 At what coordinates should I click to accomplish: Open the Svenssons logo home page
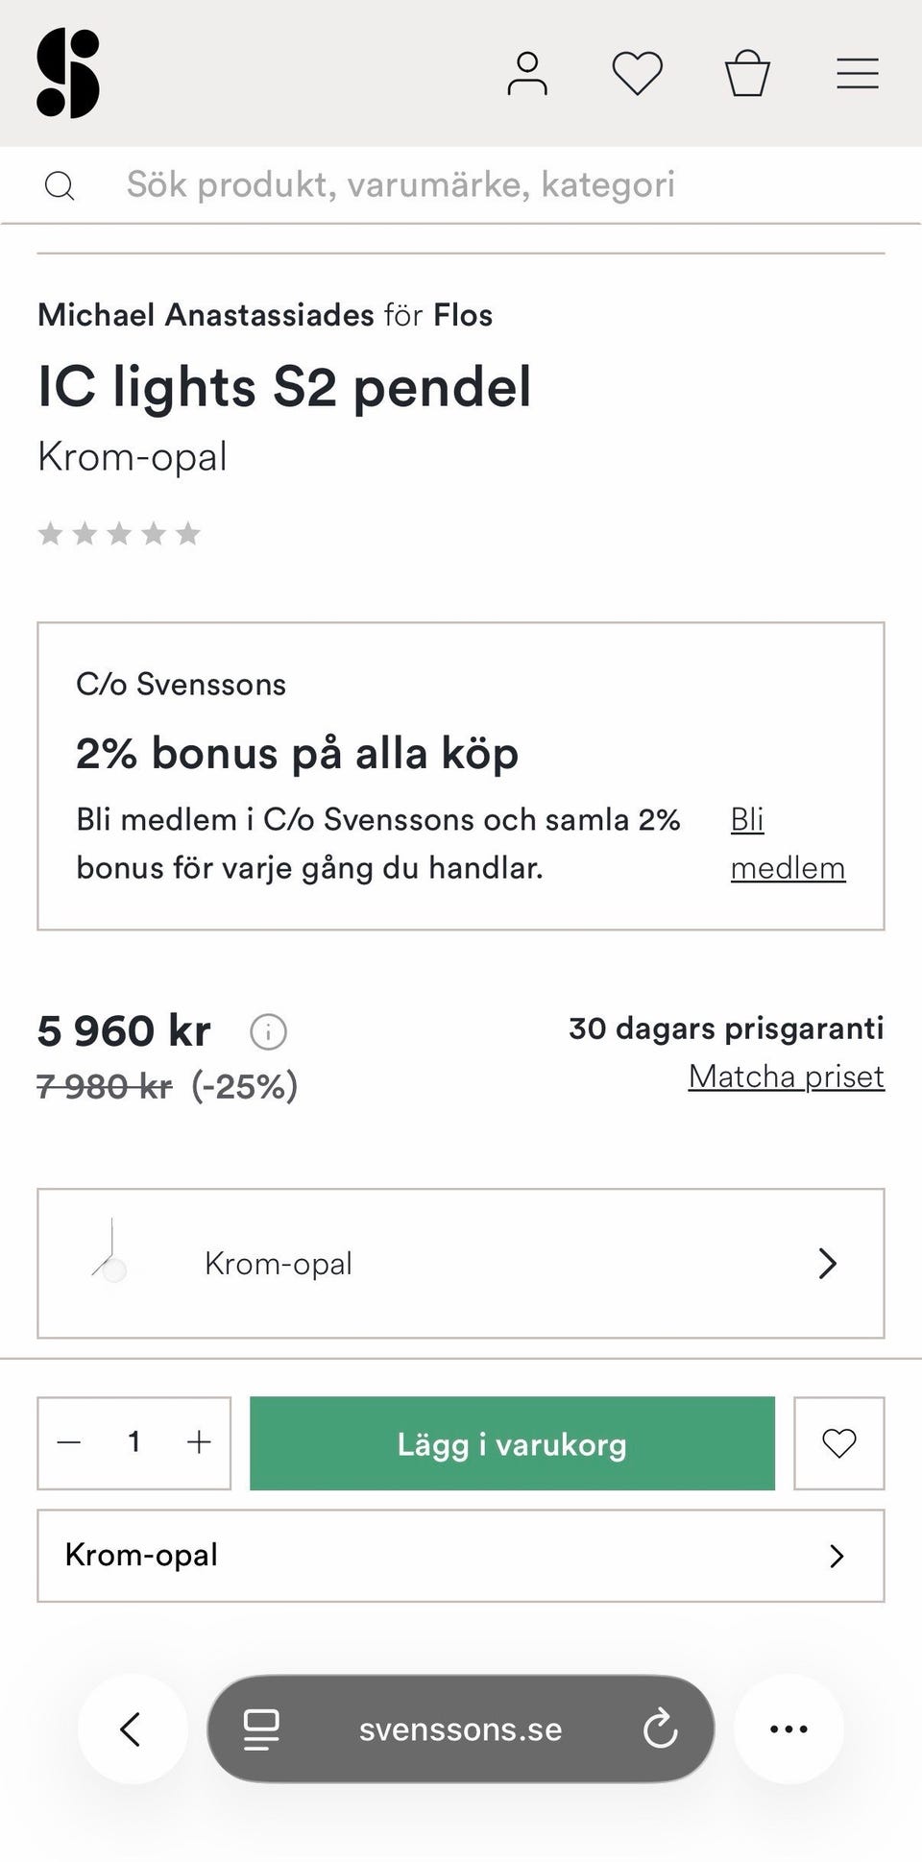click(68, 73)
